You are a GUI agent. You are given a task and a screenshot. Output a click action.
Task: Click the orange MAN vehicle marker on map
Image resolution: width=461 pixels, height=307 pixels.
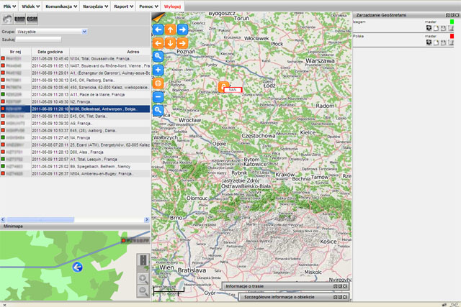click(223, 86)
